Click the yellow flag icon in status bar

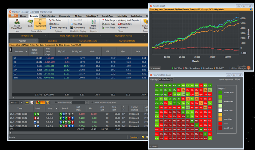[x=143, y=137]
